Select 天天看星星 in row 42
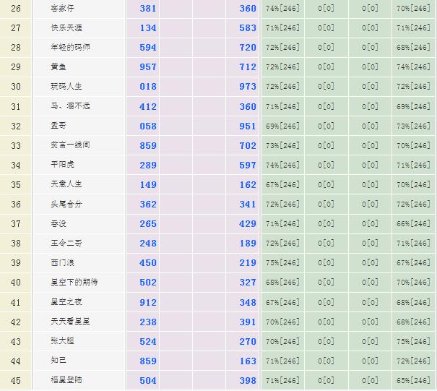The height and width of the screenshot is (391, 437). point(70,322)
